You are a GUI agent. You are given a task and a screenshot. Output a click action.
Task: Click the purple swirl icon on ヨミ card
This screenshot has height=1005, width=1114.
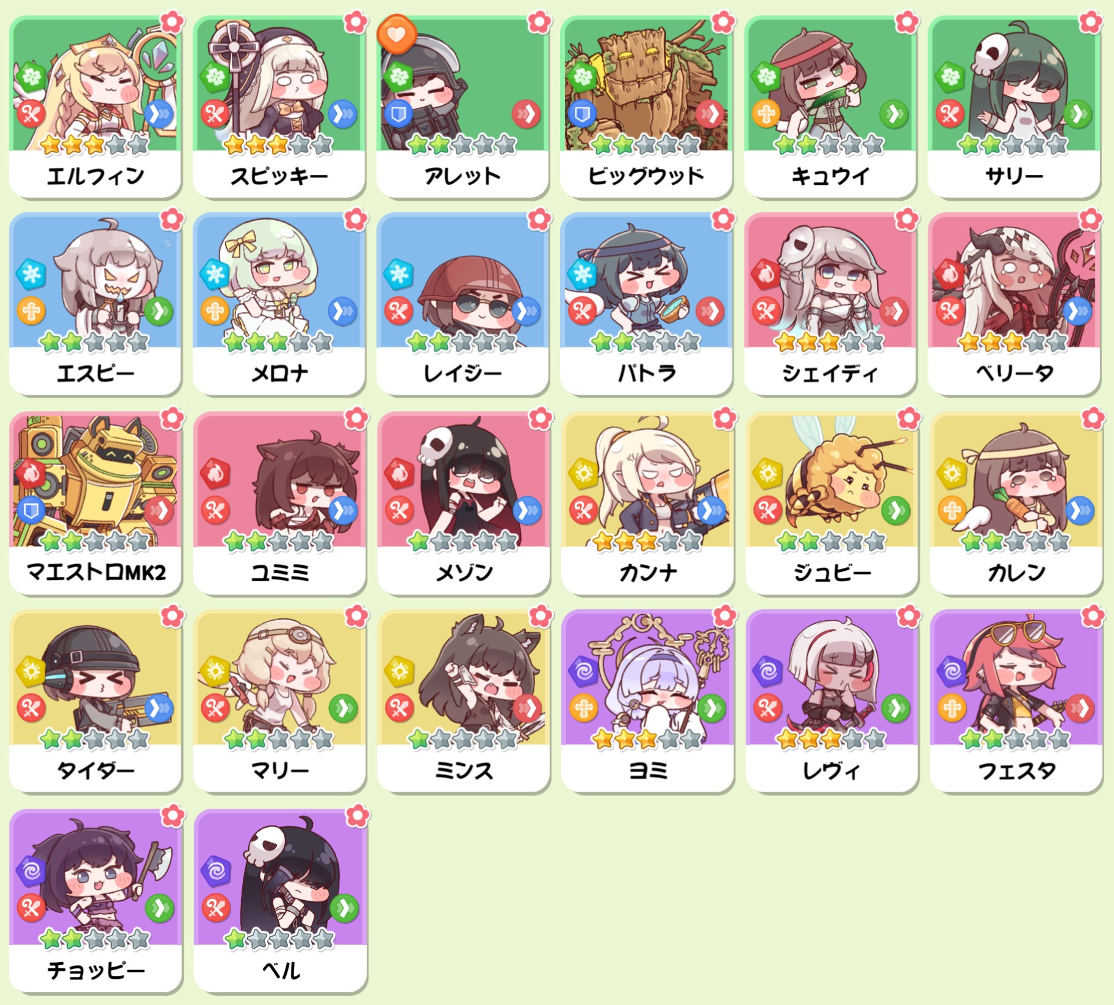(x=583, y=671)
